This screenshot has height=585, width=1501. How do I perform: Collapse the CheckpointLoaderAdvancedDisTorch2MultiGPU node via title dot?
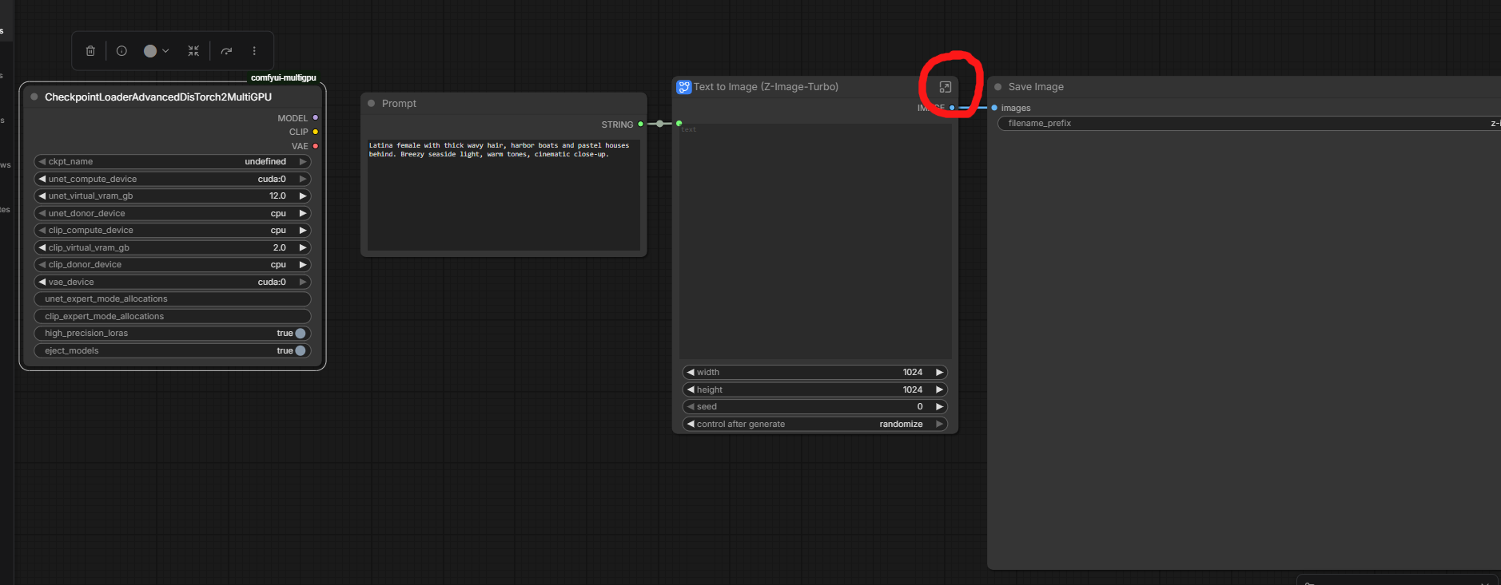point(34,97)
